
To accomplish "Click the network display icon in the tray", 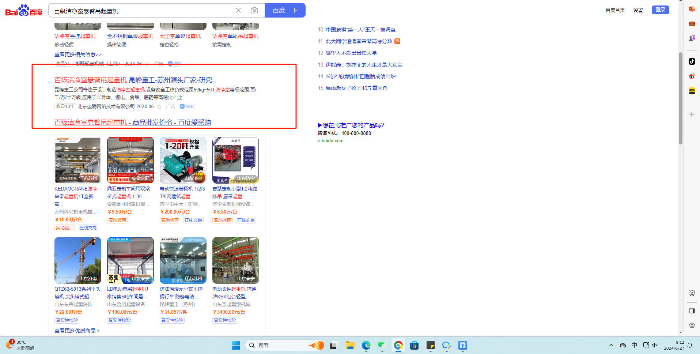I will [646, 345].
